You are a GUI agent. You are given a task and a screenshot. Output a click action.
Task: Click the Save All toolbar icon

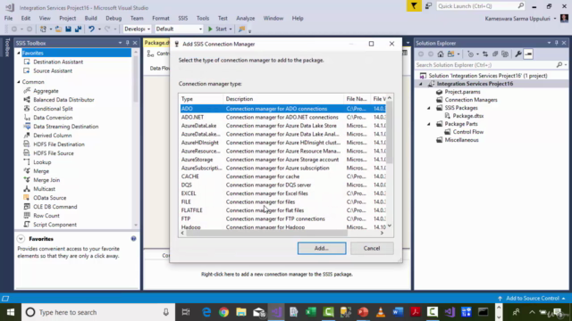[x=78, y=29]
